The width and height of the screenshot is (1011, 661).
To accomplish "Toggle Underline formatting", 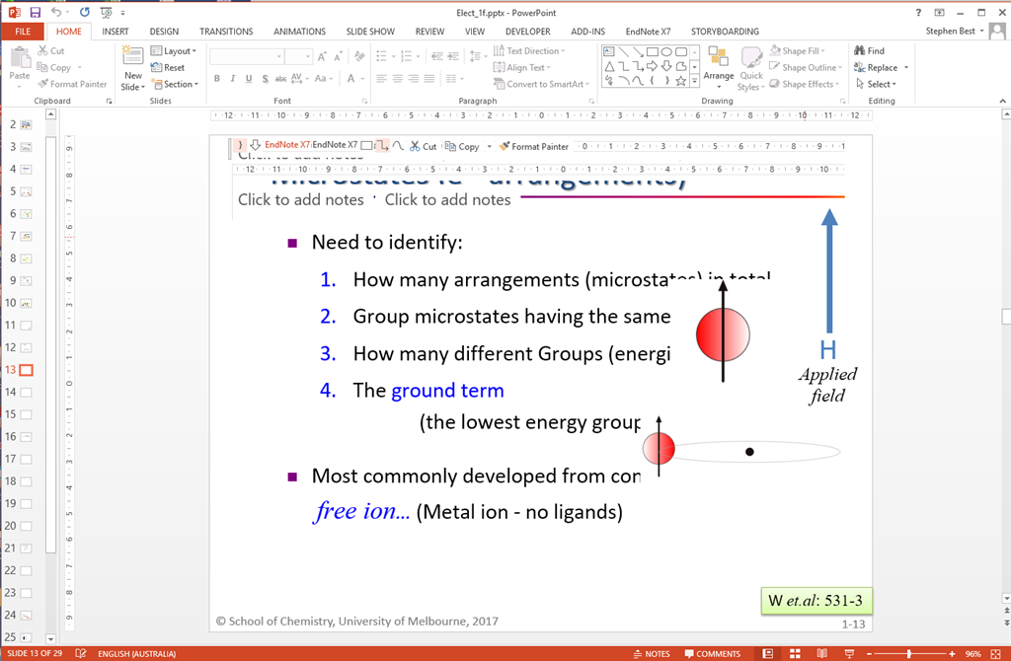I will (x=248, y=79).
